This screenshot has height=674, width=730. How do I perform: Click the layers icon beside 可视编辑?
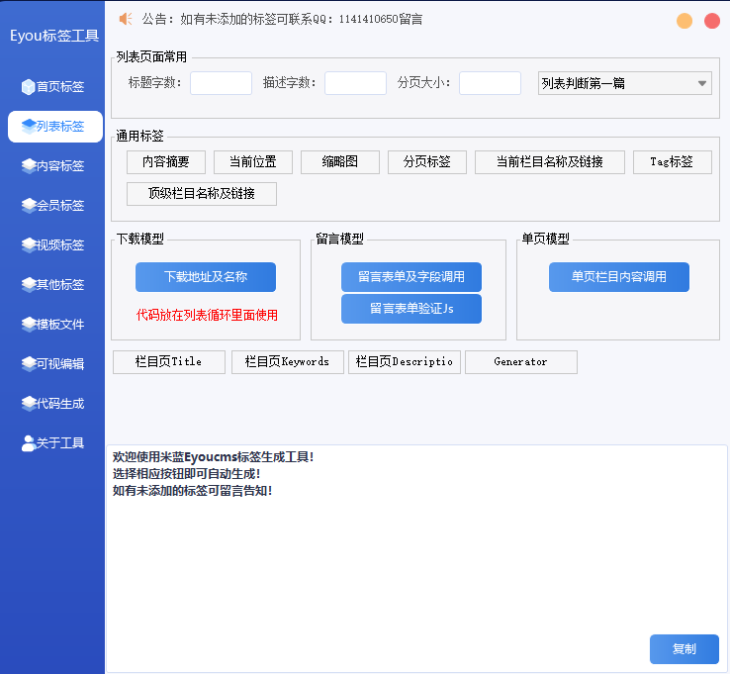tap(29, 363)
